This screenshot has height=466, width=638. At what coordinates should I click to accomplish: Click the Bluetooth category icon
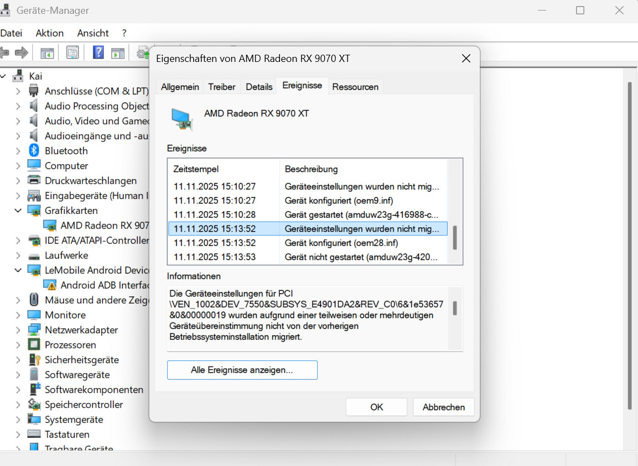[x=34, y=150]
